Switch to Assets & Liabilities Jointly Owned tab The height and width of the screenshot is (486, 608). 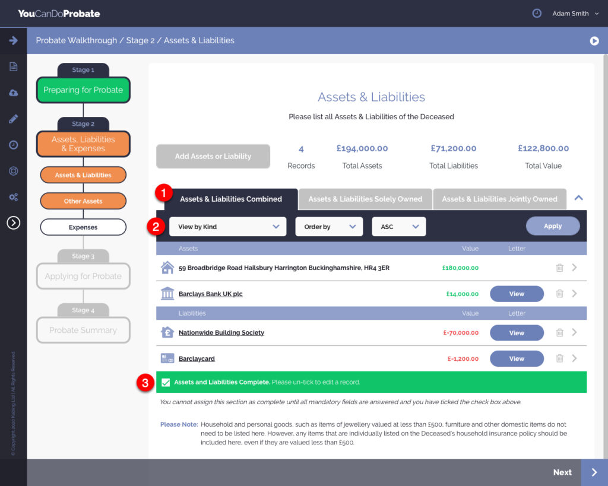click(499, 199)
